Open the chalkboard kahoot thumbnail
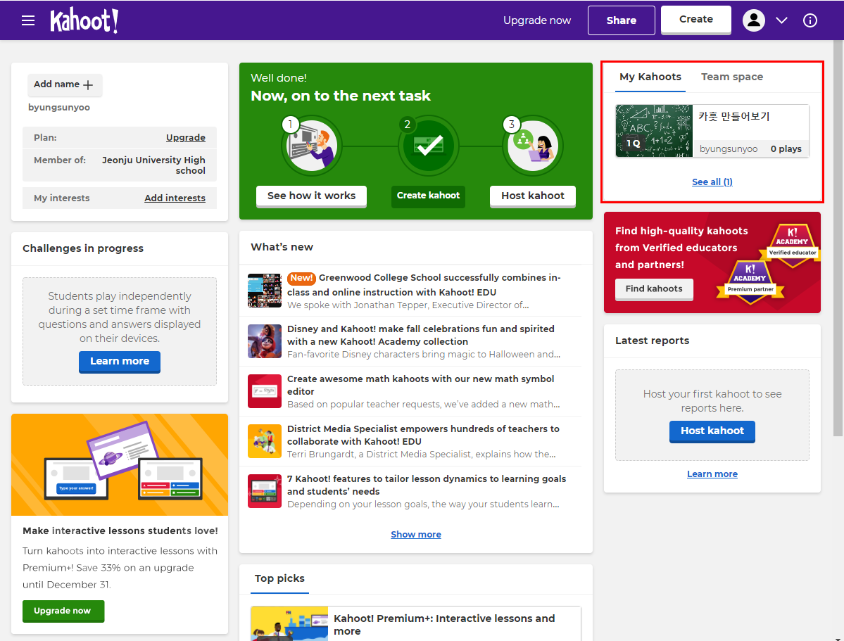 pos(654,131)
